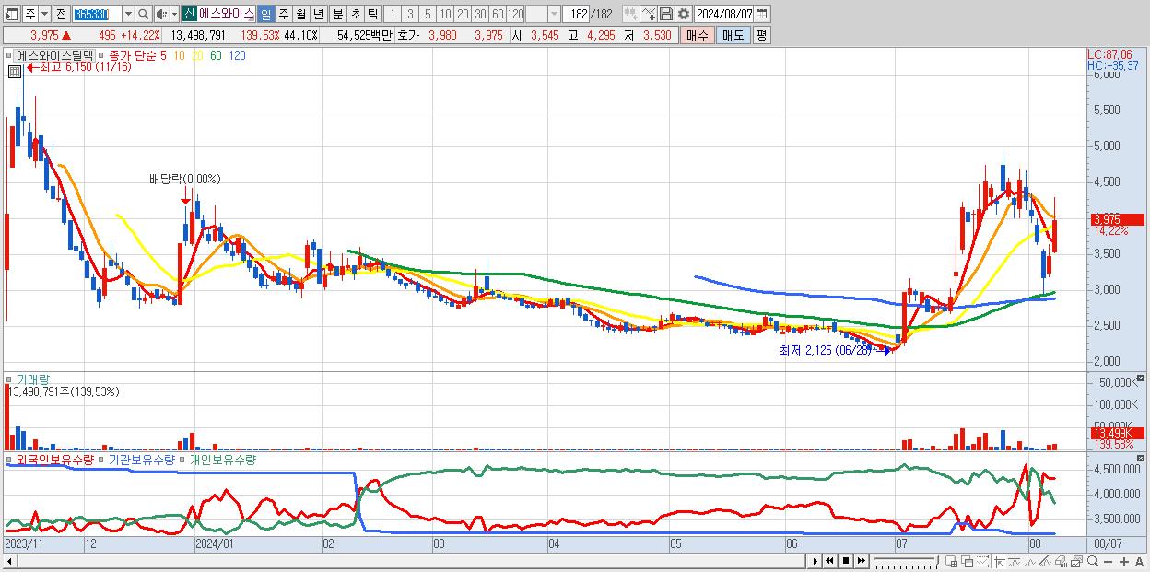Toggle the 외국인보유수량 indicator marker

(11, 459)
